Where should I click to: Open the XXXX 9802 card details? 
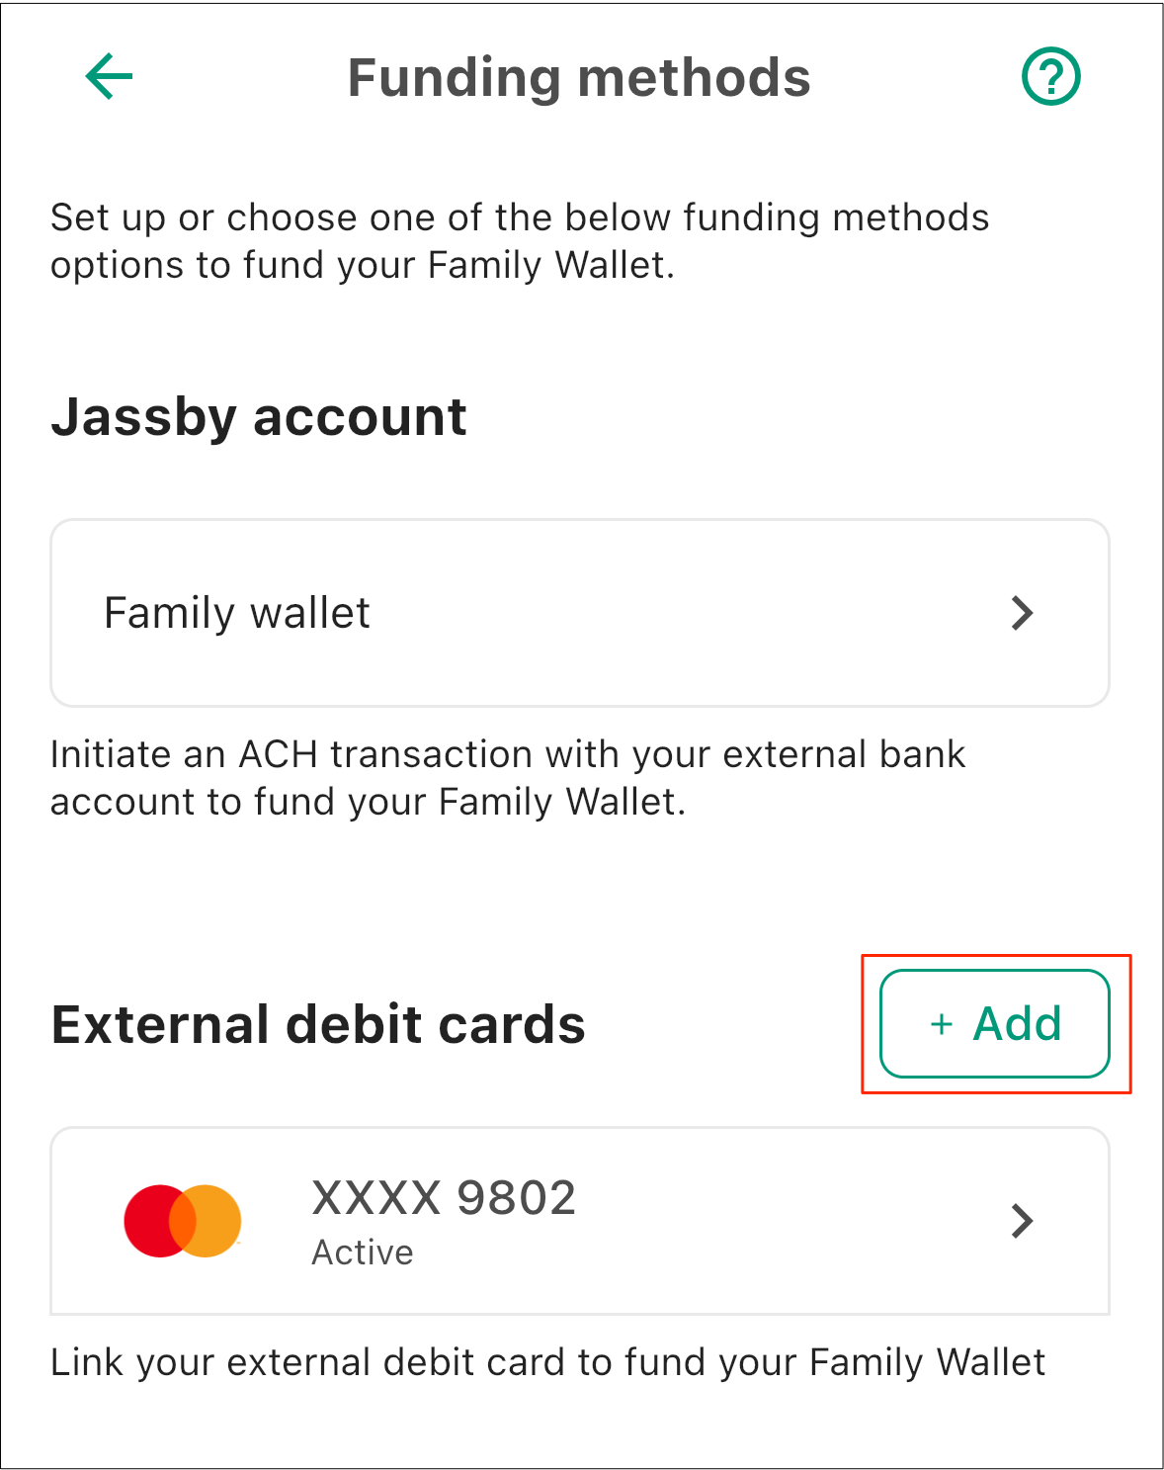click(580, 1221)
